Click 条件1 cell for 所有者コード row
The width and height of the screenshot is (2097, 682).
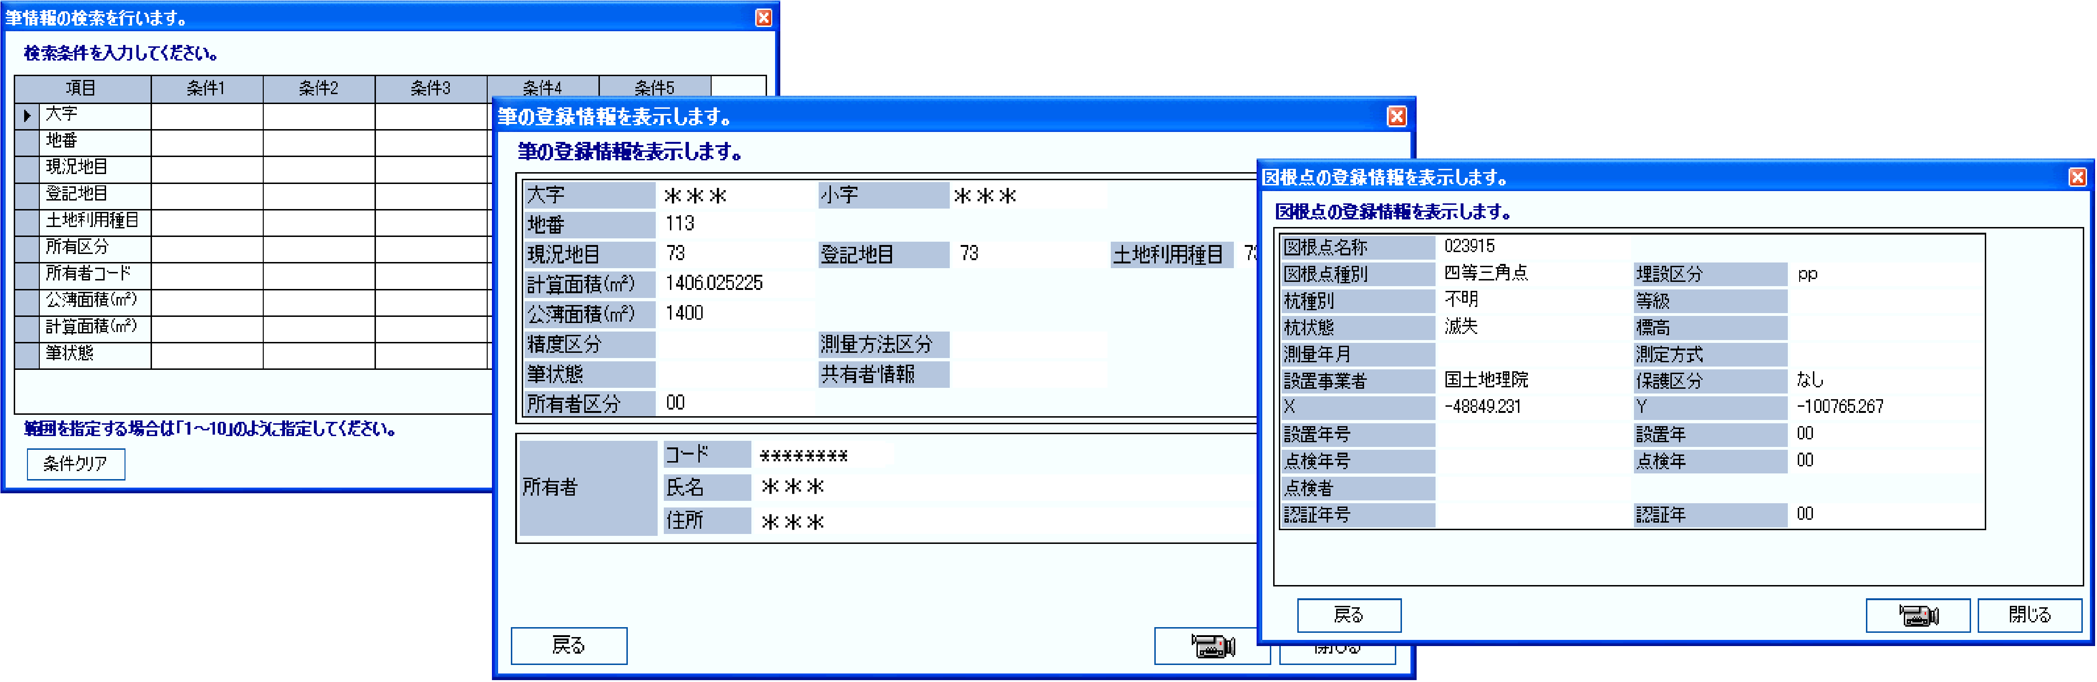(207, 276)
